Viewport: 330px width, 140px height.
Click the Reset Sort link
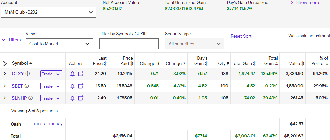241,36
